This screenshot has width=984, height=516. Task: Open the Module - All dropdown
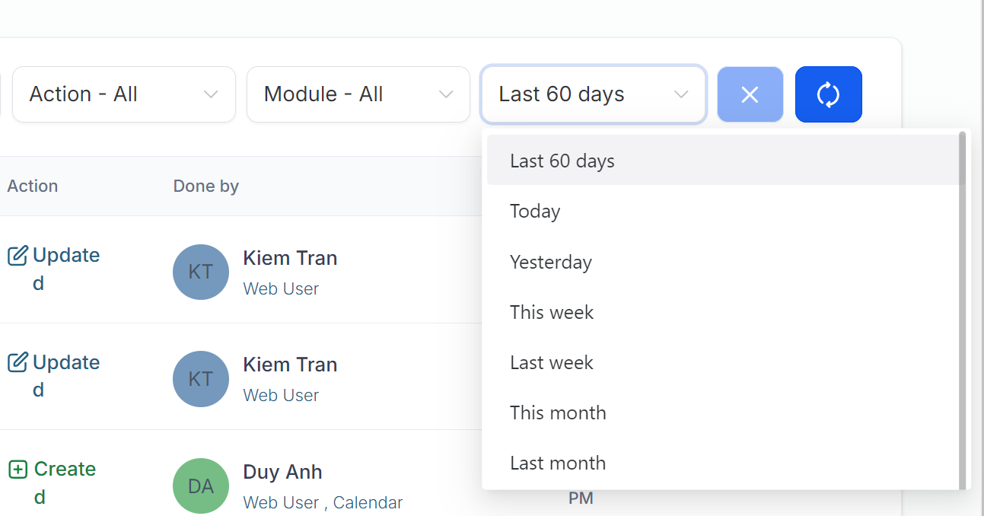pos(358,94)
